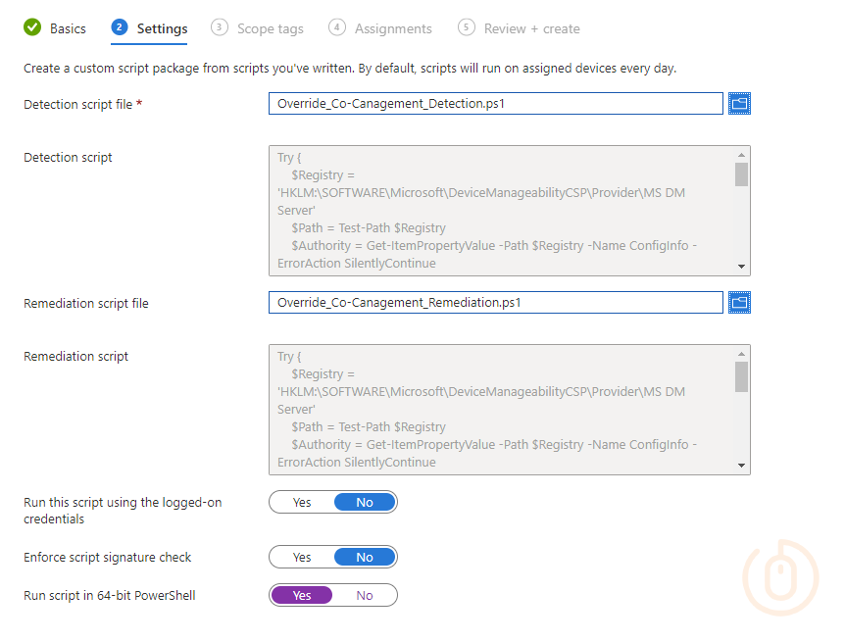Click the Detection script file name field
Screen dimensions: 845x642
click(x=496, y=104)
